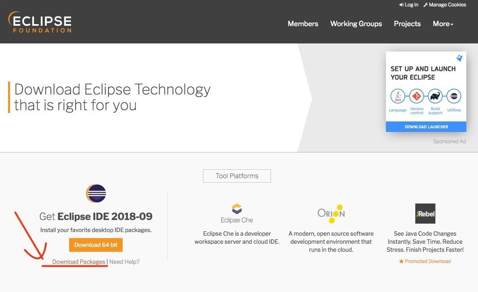
Task: Click the Eclipse Foundation logo
Action: pyautogui.click(x=40, y=22)
